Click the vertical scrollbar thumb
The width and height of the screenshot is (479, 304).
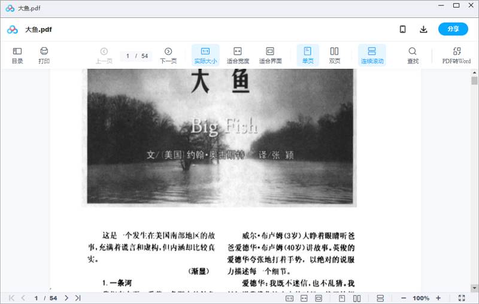474,81
